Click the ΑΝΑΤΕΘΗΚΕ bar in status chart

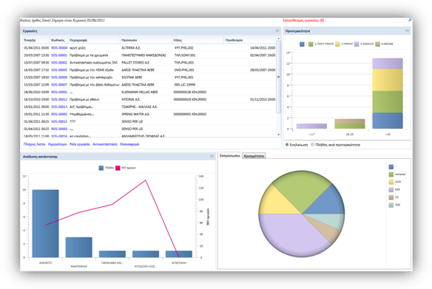[79, 247]
